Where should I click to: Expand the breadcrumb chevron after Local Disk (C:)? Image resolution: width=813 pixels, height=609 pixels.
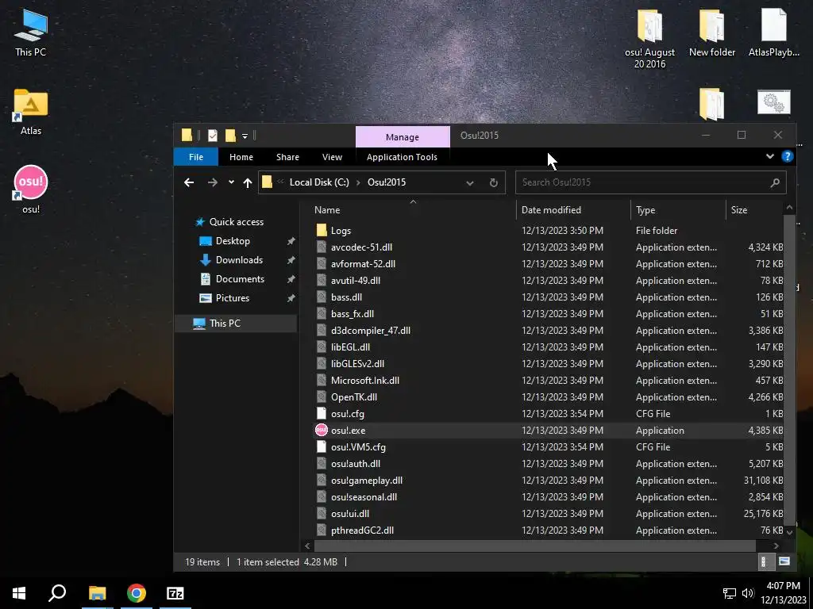[x=358, y=182]
